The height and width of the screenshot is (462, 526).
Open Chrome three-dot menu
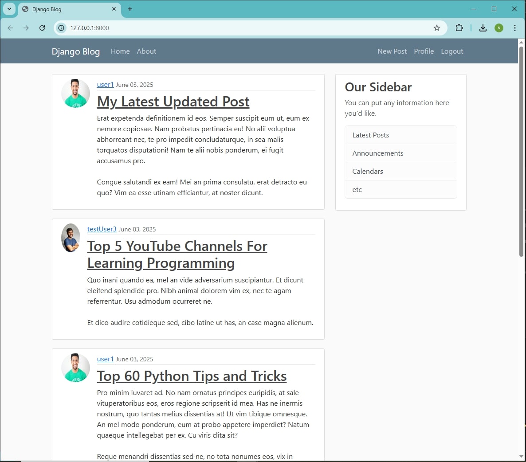514,28
